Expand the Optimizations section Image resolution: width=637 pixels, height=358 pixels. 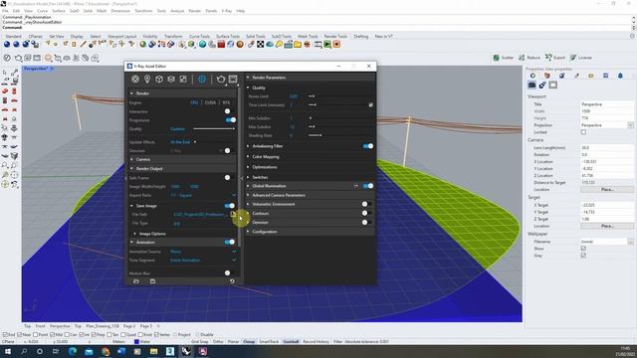[248, 167]
